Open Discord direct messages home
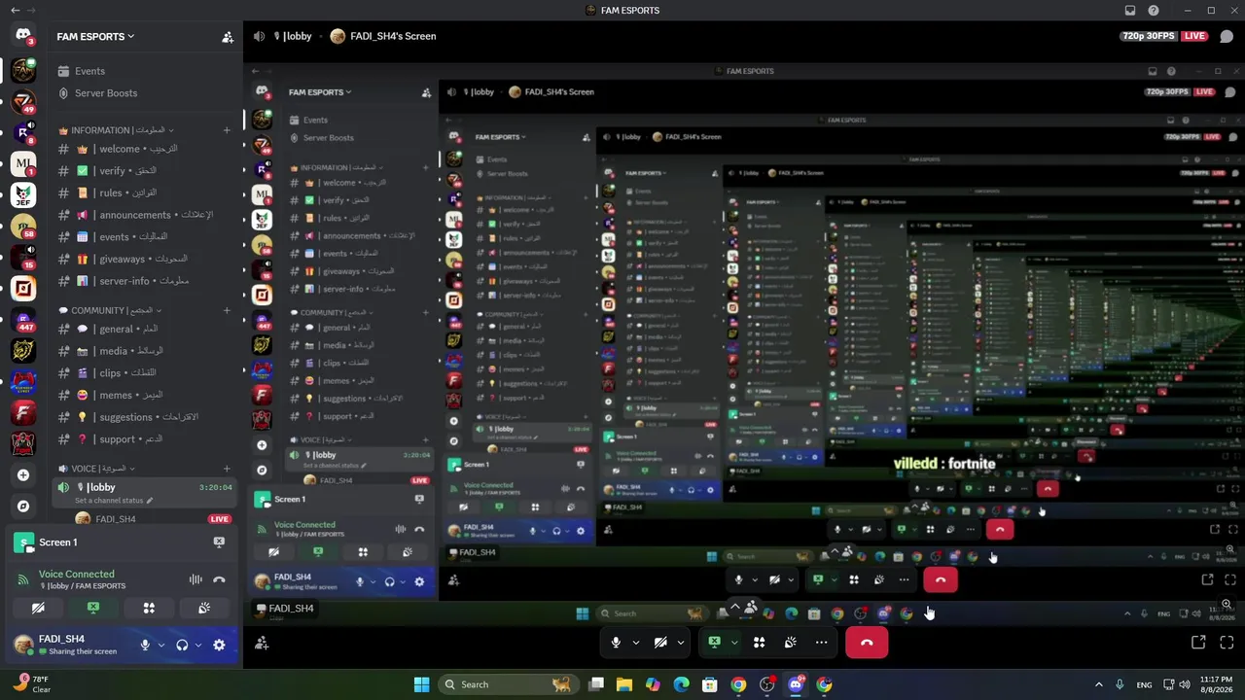1245x700 pixels. point(23,35)
